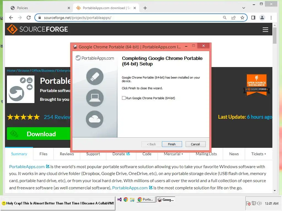The image size is (282, 211).
Task: Open File Explorer from the taskbar
Action: pyautogui.click(x=132, y=199)
